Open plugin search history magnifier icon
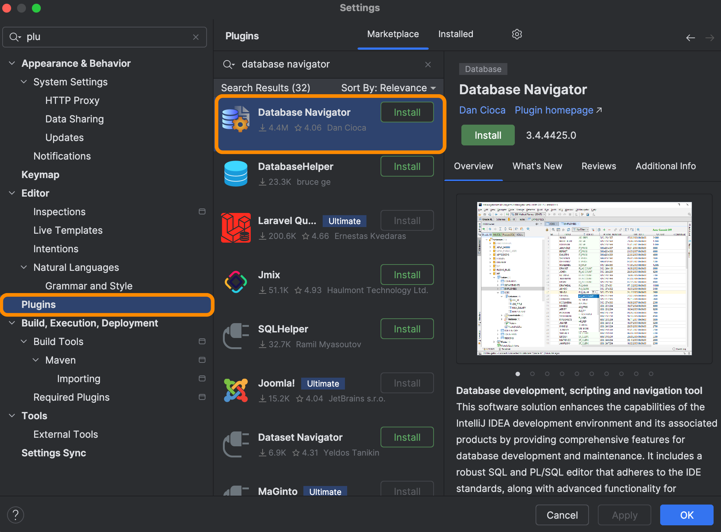This screenshot has width=721, height=532. [x=229, y=65]
